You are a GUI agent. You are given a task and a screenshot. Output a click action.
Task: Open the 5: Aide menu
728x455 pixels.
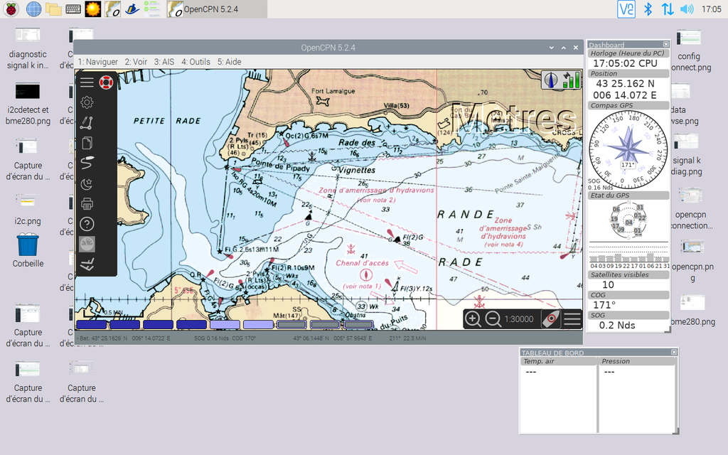coord(230,62)
